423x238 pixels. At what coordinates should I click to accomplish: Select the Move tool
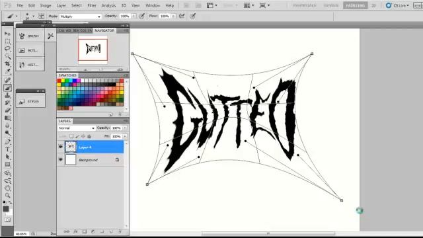point(7,34)
